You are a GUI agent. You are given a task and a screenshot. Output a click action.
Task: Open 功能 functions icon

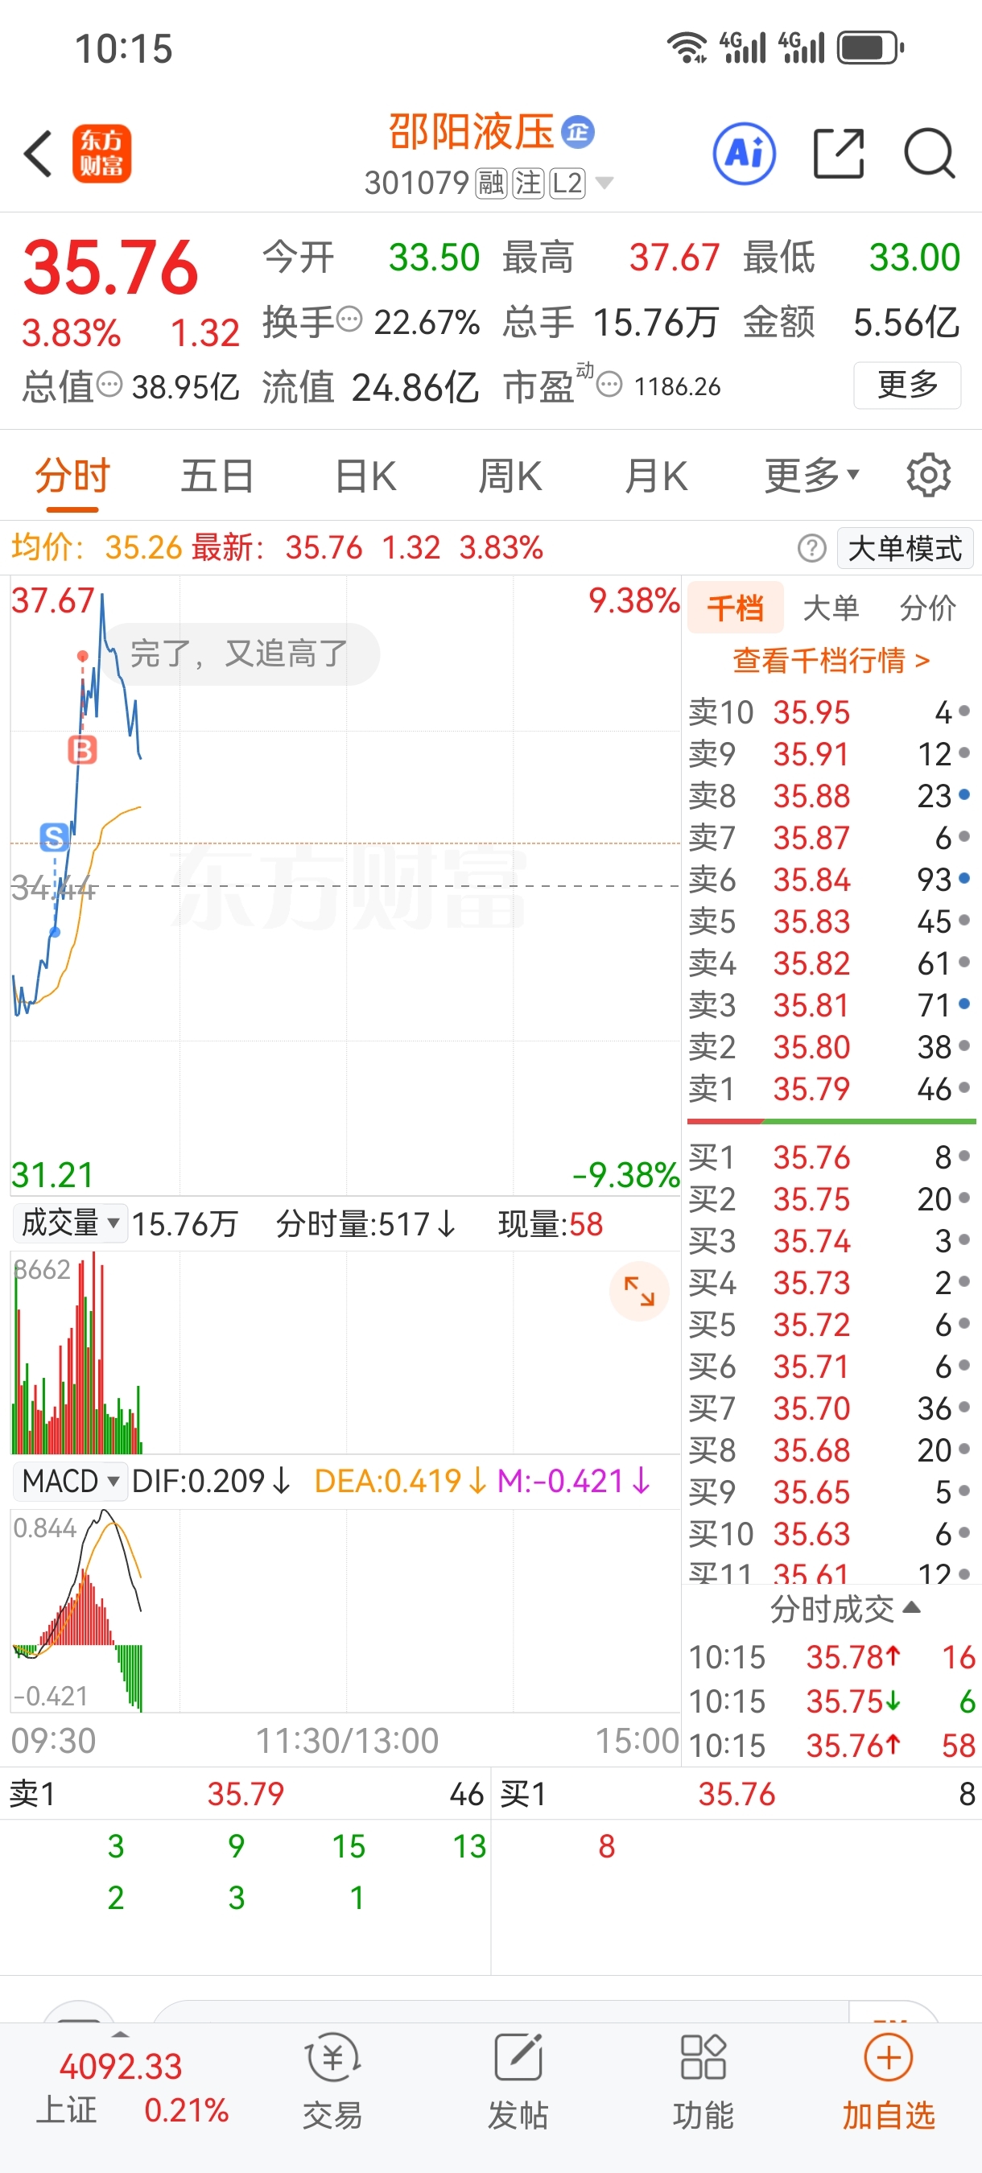pos(703,2080)
